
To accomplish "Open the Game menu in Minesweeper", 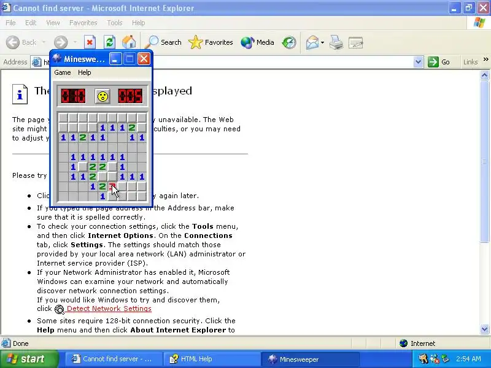I will coord(63,72).
